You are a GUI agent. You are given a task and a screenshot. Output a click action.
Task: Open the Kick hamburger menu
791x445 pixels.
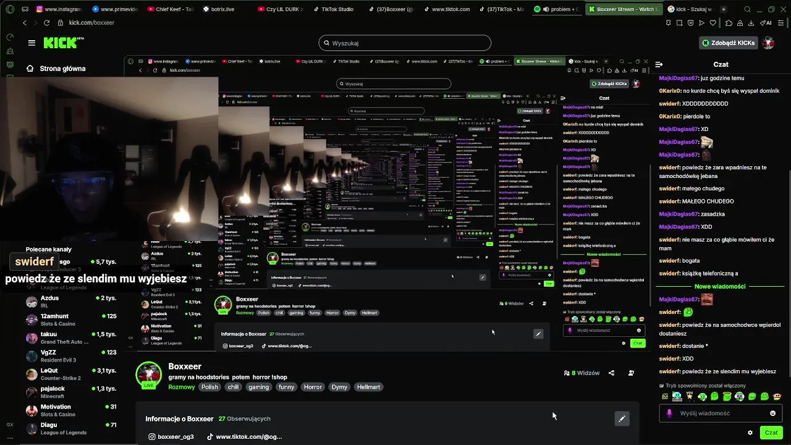pos(32,43)
